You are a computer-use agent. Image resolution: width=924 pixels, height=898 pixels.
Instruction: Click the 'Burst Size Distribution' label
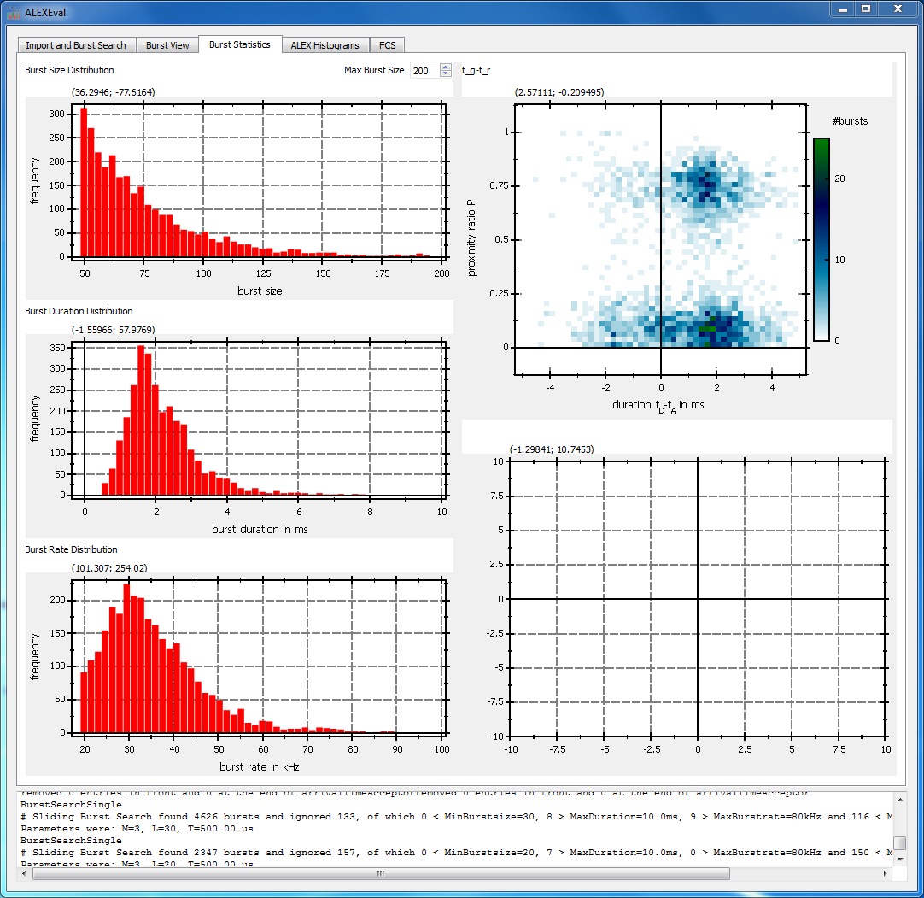point(69,70)
